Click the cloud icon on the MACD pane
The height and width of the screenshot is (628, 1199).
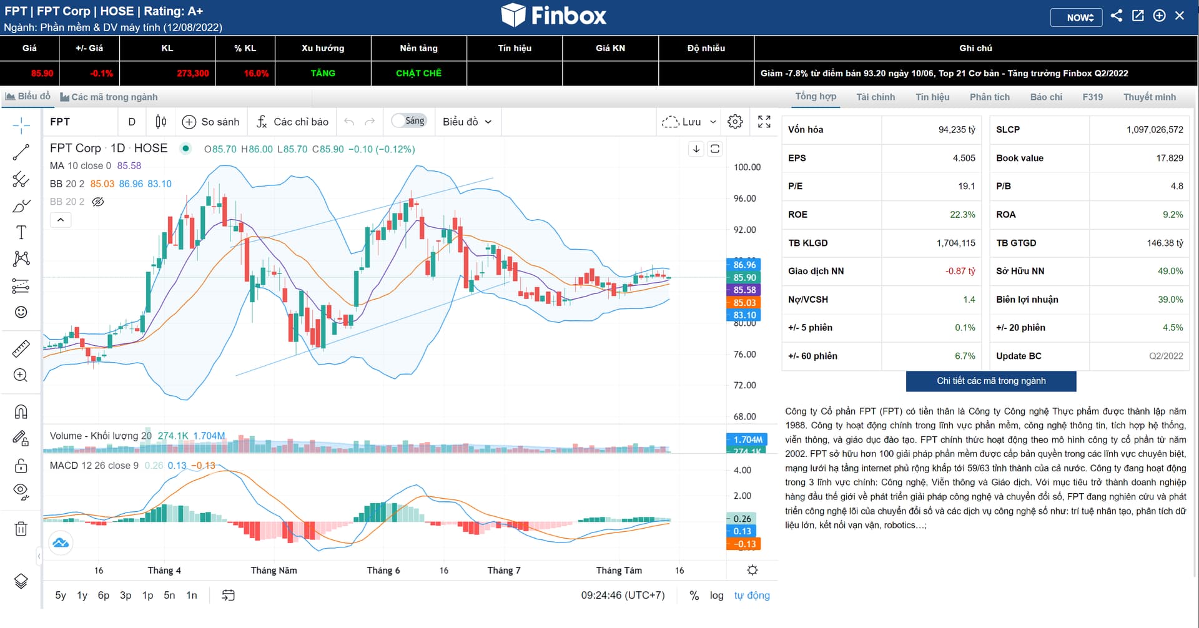[61, 543]
